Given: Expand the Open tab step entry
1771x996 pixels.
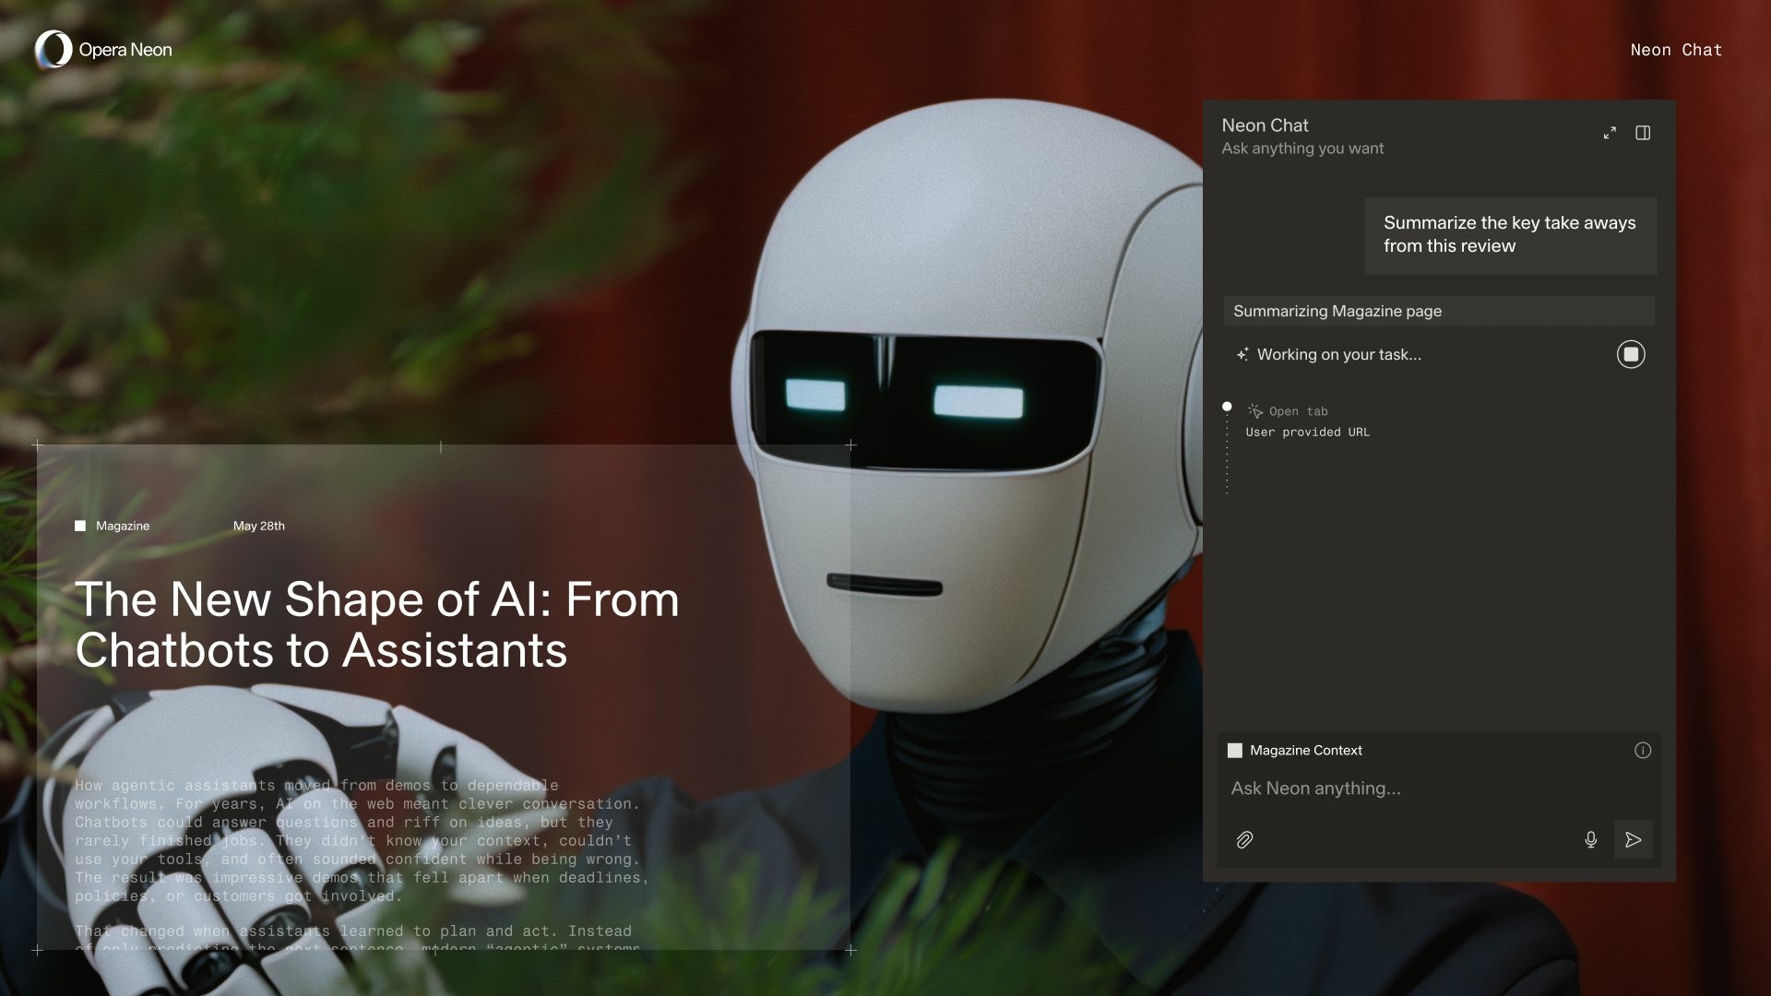Looking at the screenshot, I should tap(1299, 411).
